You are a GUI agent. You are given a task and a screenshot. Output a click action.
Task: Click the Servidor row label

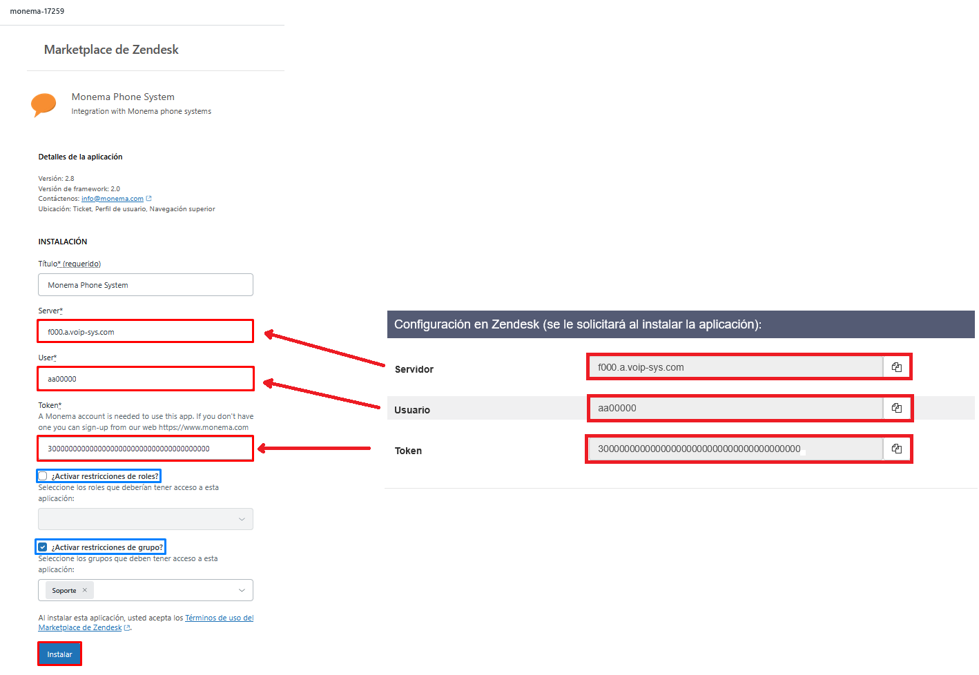[x=414, y=369]
